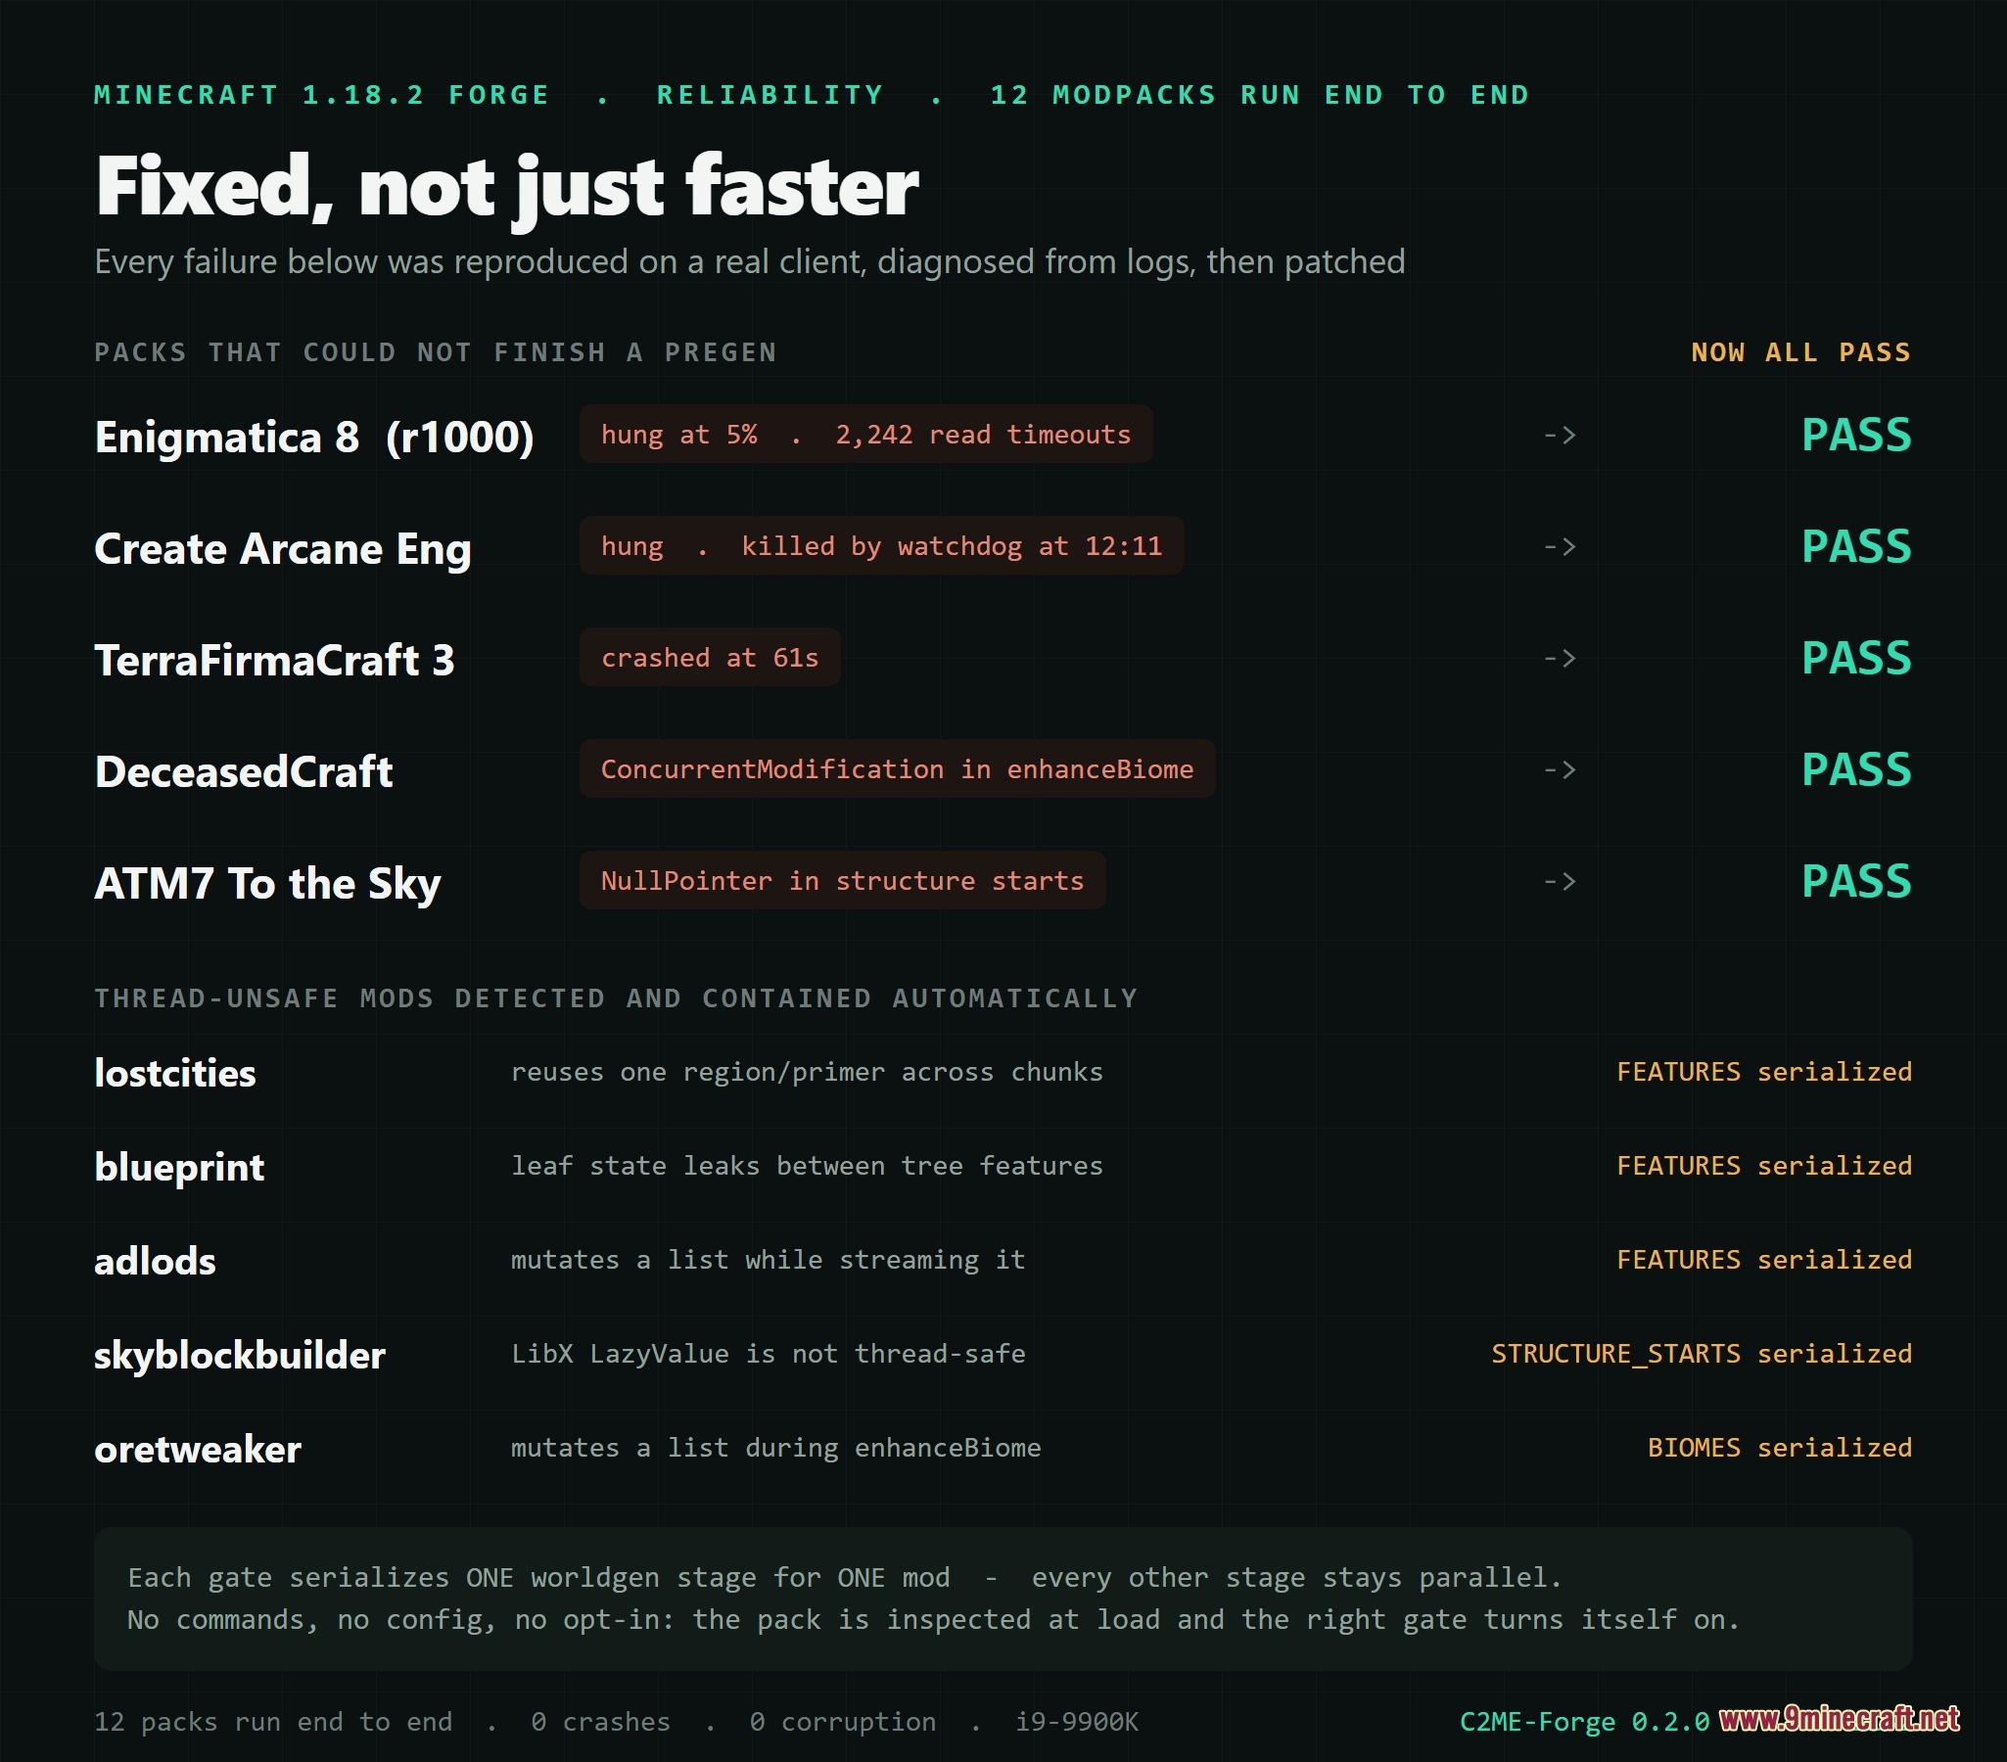Click the arrow in the Enigmatica 8 row

[x=1561, y=435]
